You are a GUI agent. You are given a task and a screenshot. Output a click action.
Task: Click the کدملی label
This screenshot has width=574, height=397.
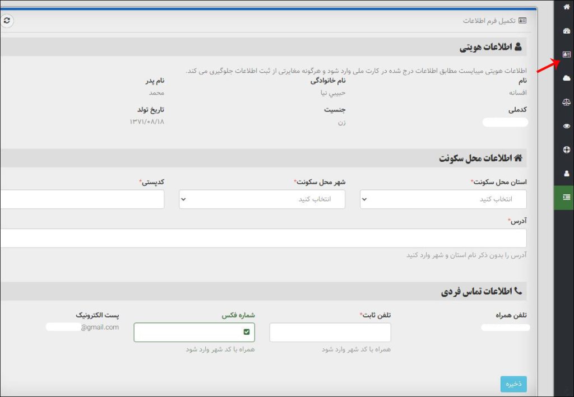(x=517, y=110)
